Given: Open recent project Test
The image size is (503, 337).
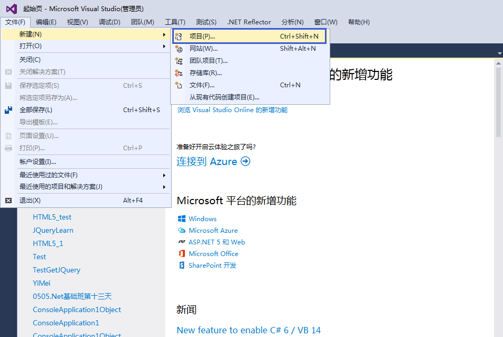Looking at the screenshot, I should click(x=39, y=257).
